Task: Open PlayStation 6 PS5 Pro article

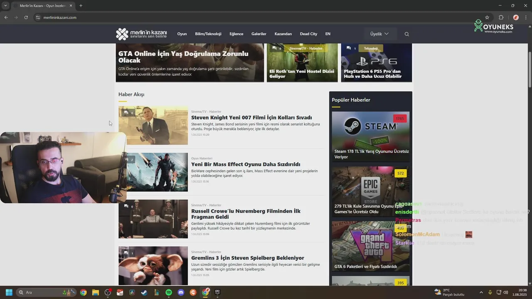Action: [x=373, y=74]
